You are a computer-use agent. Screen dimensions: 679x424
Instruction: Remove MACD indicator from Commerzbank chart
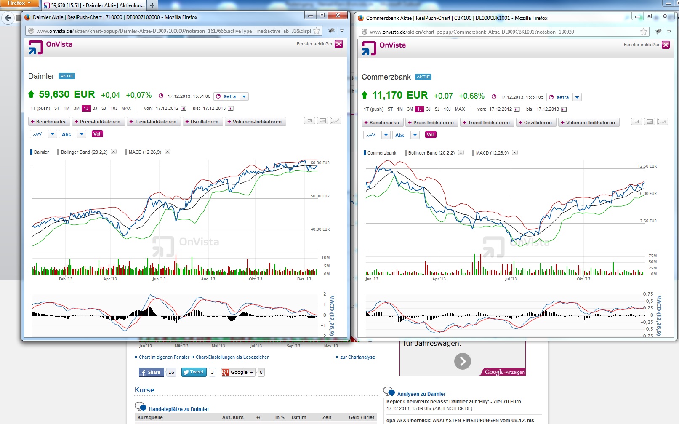515,153
